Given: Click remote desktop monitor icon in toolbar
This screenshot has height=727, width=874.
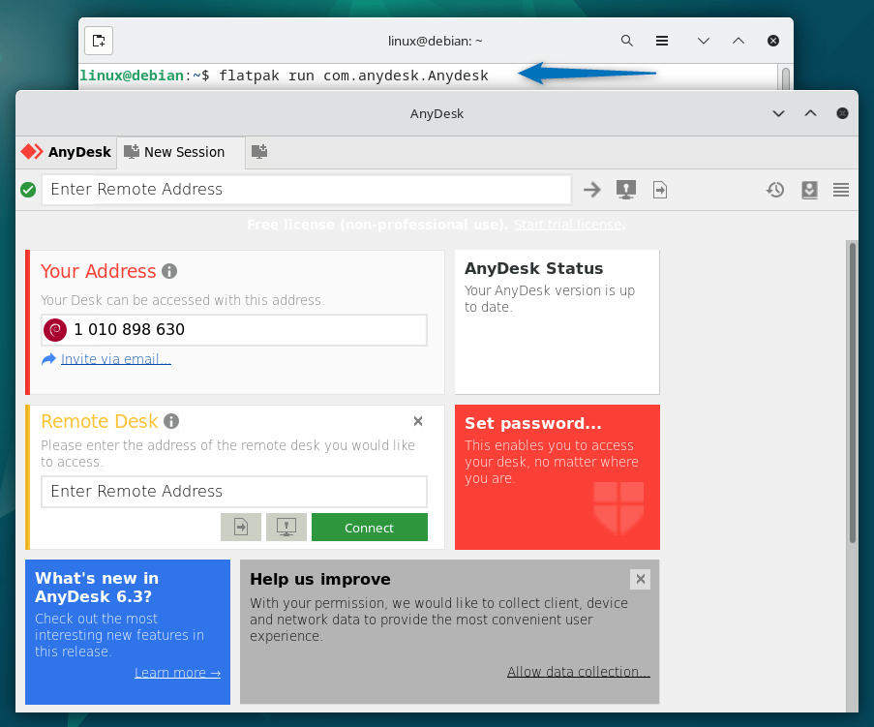Looking at the screenshot, I should click(x=626, y=190).
